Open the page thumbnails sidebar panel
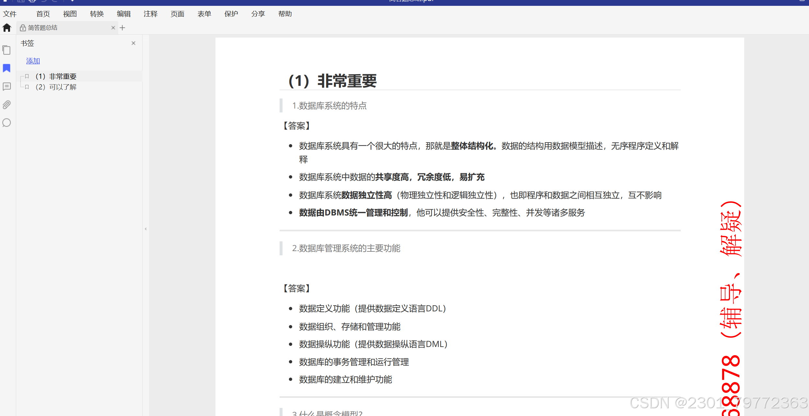The height and width of the screenshot is (416, 809). 6,50
